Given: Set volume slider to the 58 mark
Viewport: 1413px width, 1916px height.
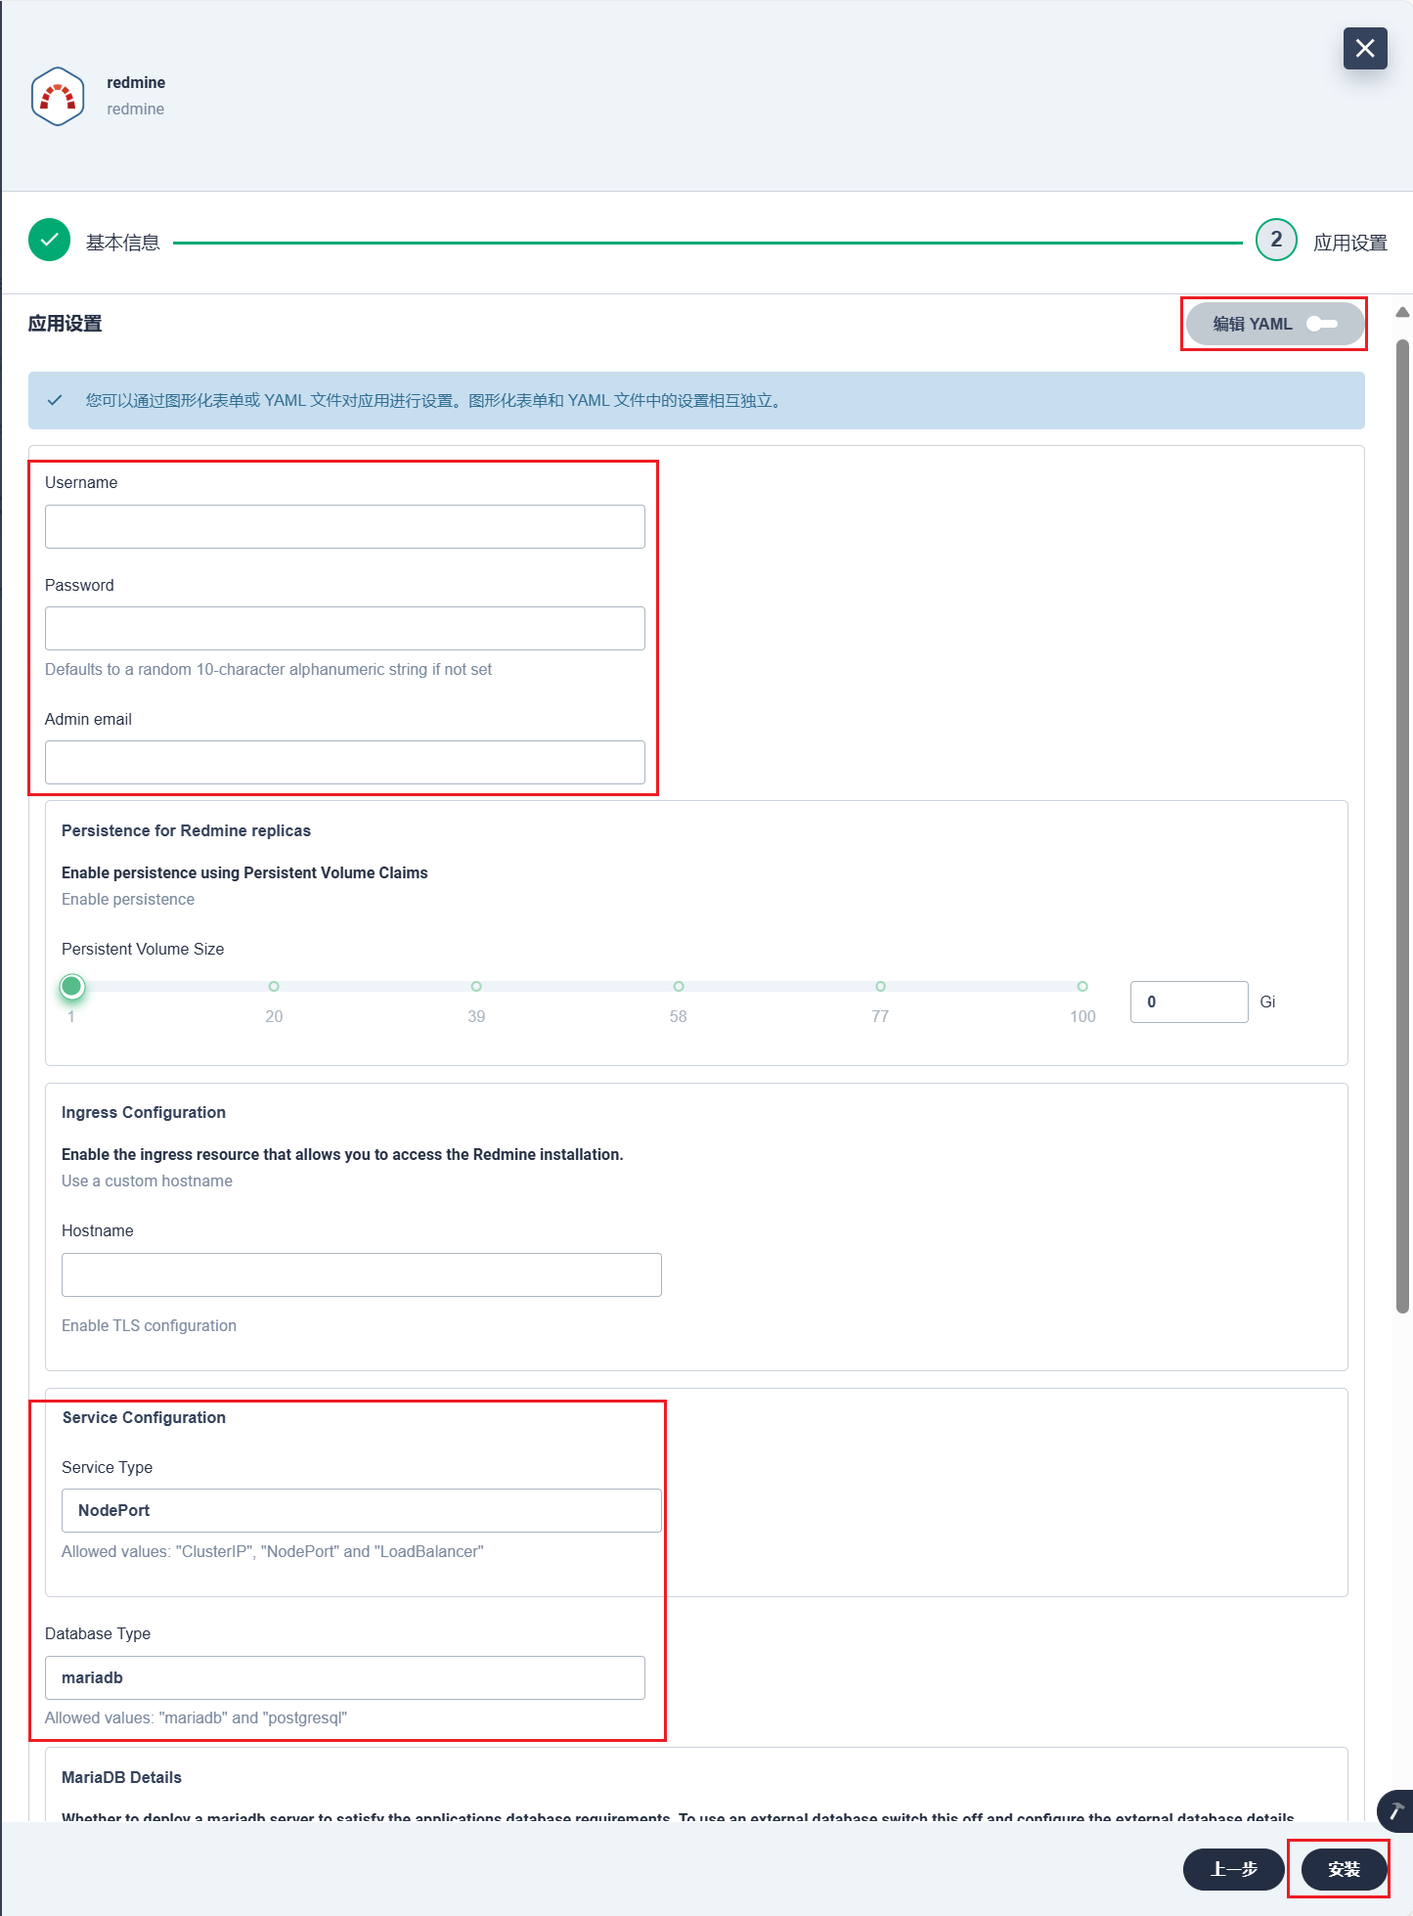Looking at the screenshot, I should click(x=679, y=986).
